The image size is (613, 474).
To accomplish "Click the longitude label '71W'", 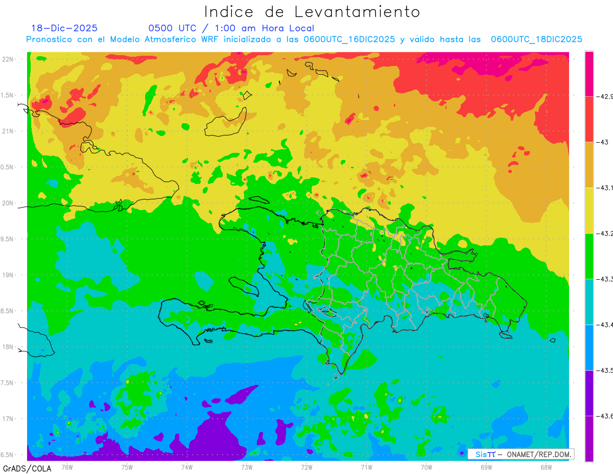I will pos(366,467).
